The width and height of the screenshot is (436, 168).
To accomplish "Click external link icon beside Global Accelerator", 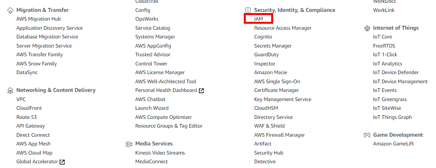I will (x=62, y=162).
